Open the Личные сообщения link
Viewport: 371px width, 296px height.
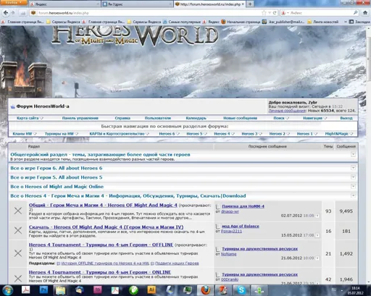[287, 111]
